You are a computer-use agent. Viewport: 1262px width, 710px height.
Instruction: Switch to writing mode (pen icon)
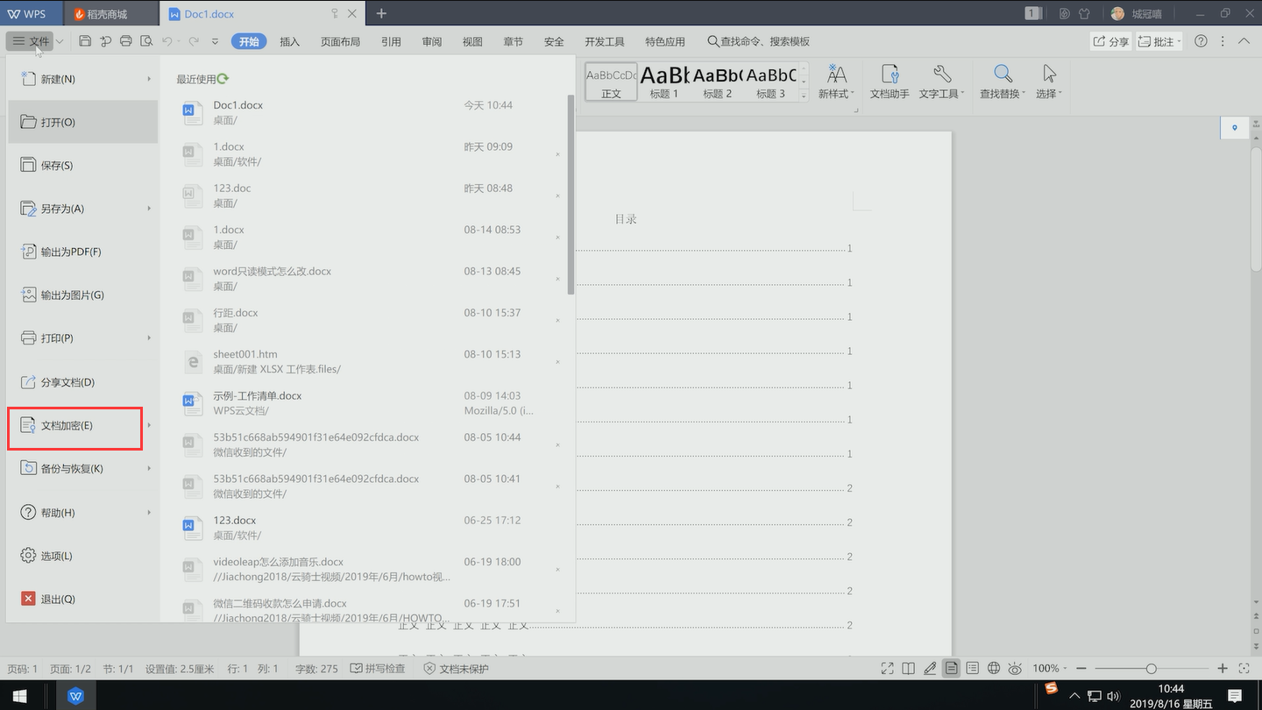tap(930, 669)
